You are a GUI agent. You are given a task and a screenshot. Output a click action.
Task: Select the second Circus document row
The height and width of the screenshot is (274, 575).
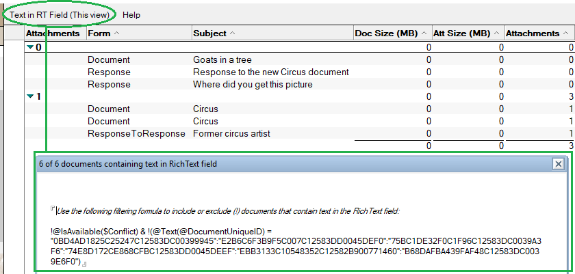point(300,121)
